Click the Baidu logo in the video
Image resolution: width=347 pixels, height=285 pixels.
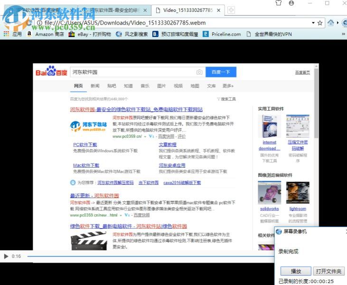pos(51,71)
